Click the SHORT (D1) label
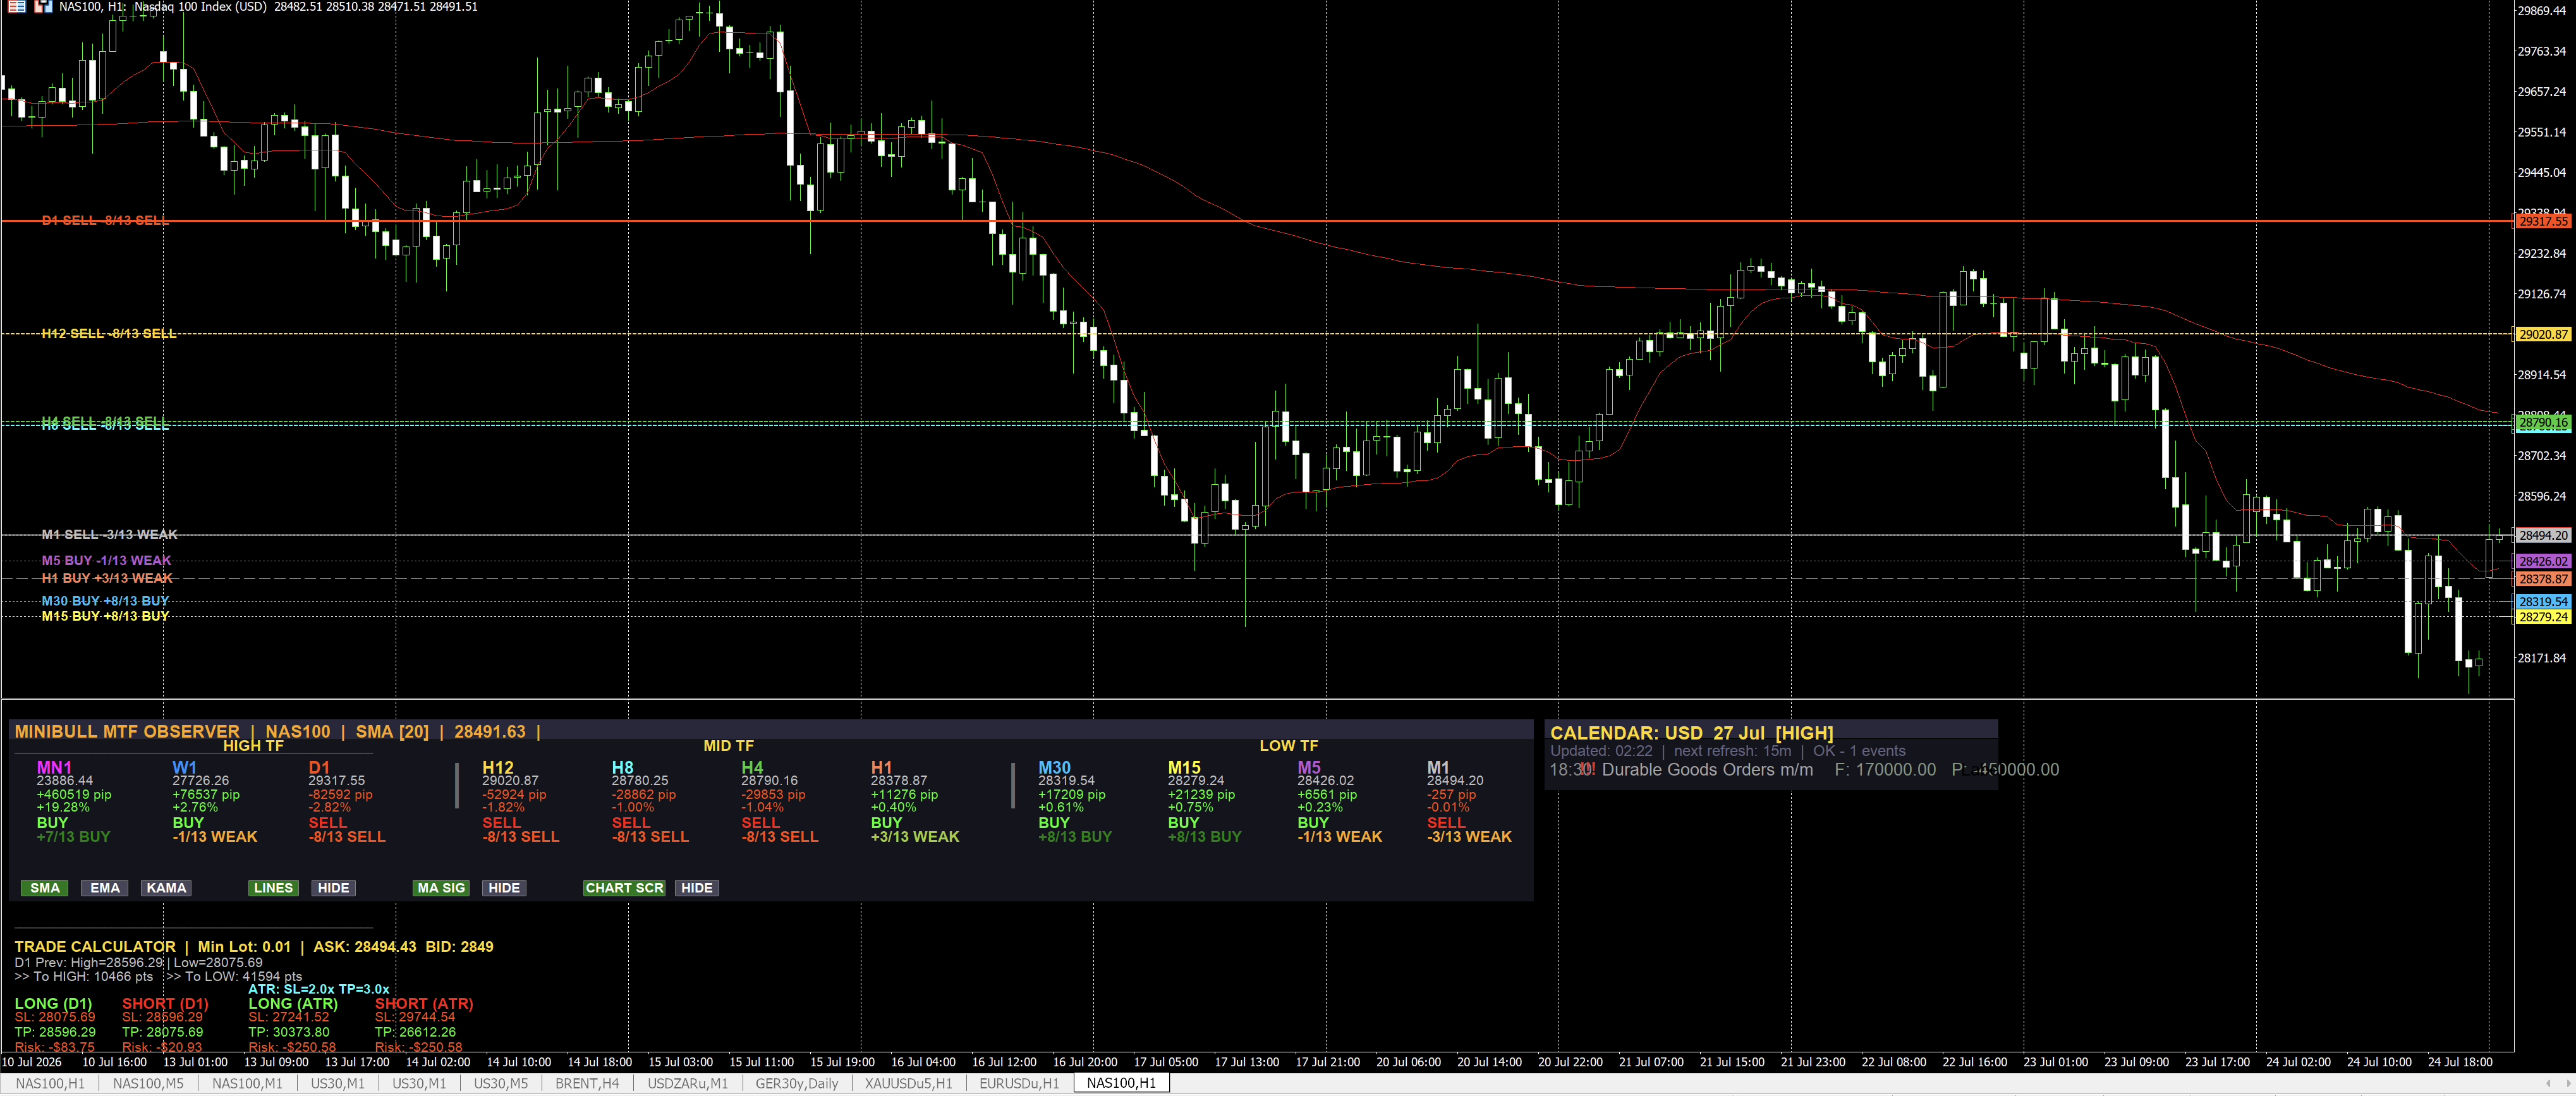The width and height of the screenshot is (2576, 1096). (165, 1003)
